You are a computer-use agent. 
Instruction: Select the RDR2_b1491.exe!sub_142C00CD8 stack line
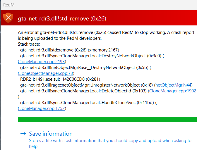click(60, 79)
